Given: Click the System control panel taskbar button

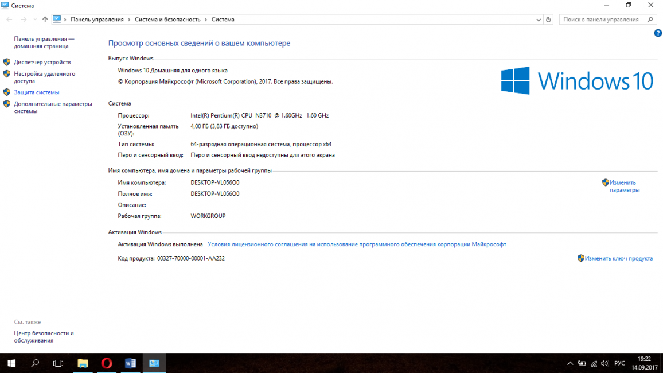Looking at the screenshot, I should click(154, 363).
